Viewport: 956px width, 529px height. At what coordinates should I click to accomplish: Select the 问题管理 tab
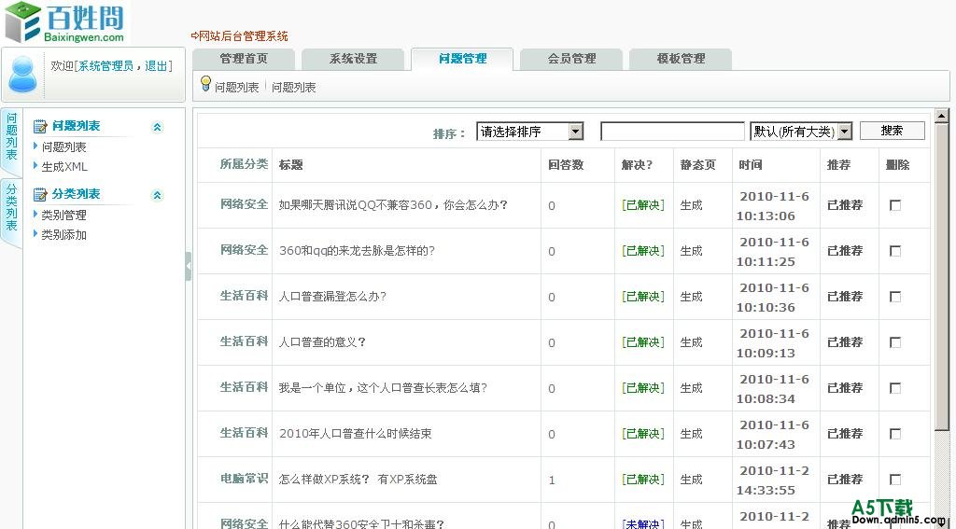click(x=462, y=59)
